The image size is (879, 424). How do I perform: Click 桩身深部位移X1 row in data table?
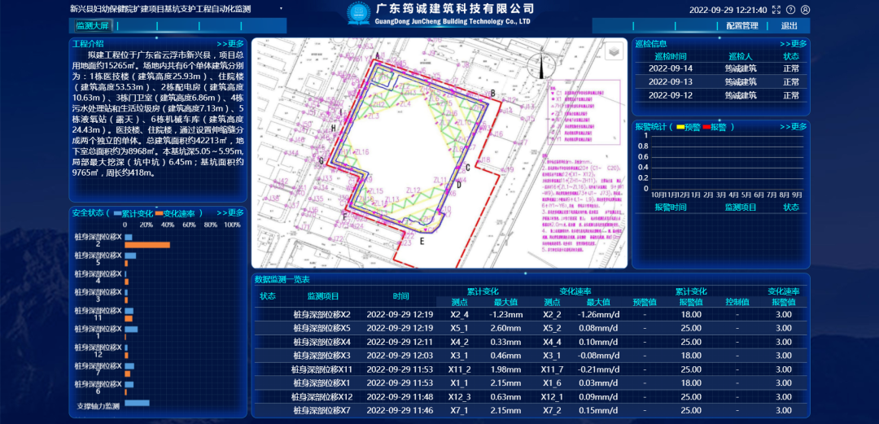coord(531,383)
